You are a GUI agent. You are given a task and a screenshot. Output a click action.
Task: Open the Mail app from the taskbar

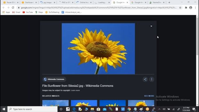click(104, 109)
